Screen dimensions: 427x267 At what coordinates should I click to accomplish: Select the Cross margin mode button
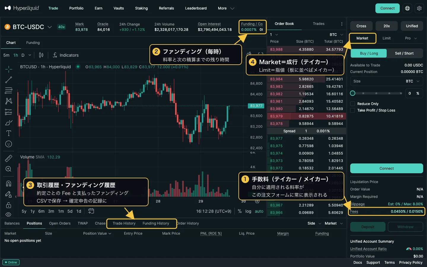coord(361,26)
